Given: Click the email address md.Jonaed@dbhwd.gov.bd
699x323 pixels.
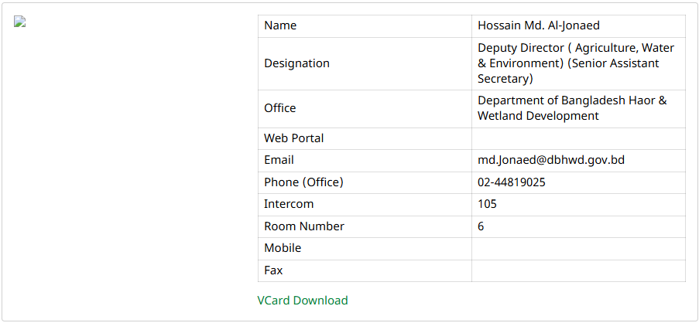Looking at the screenshot, I should (x=550, y=160).
